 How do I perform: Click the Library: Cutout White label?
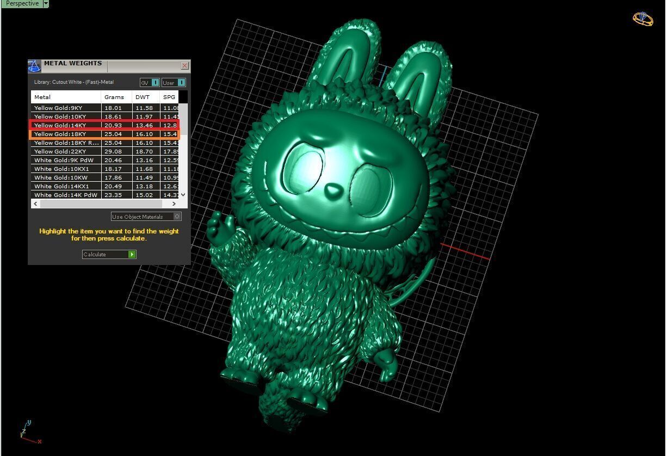74,82
